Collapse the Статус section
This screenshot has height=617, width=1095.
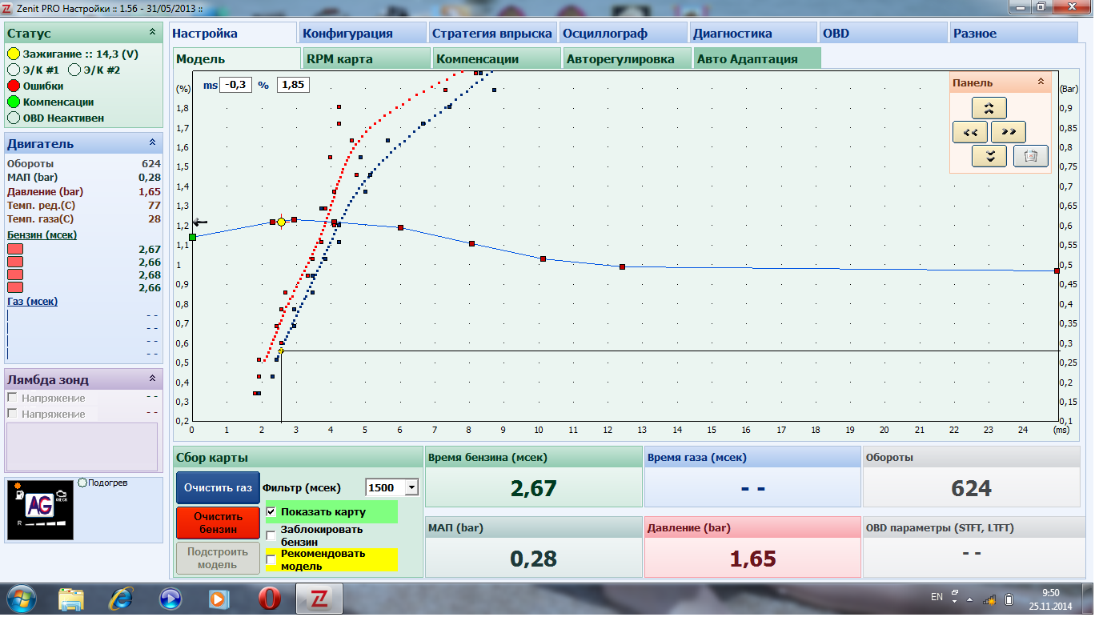click(152, 33)
